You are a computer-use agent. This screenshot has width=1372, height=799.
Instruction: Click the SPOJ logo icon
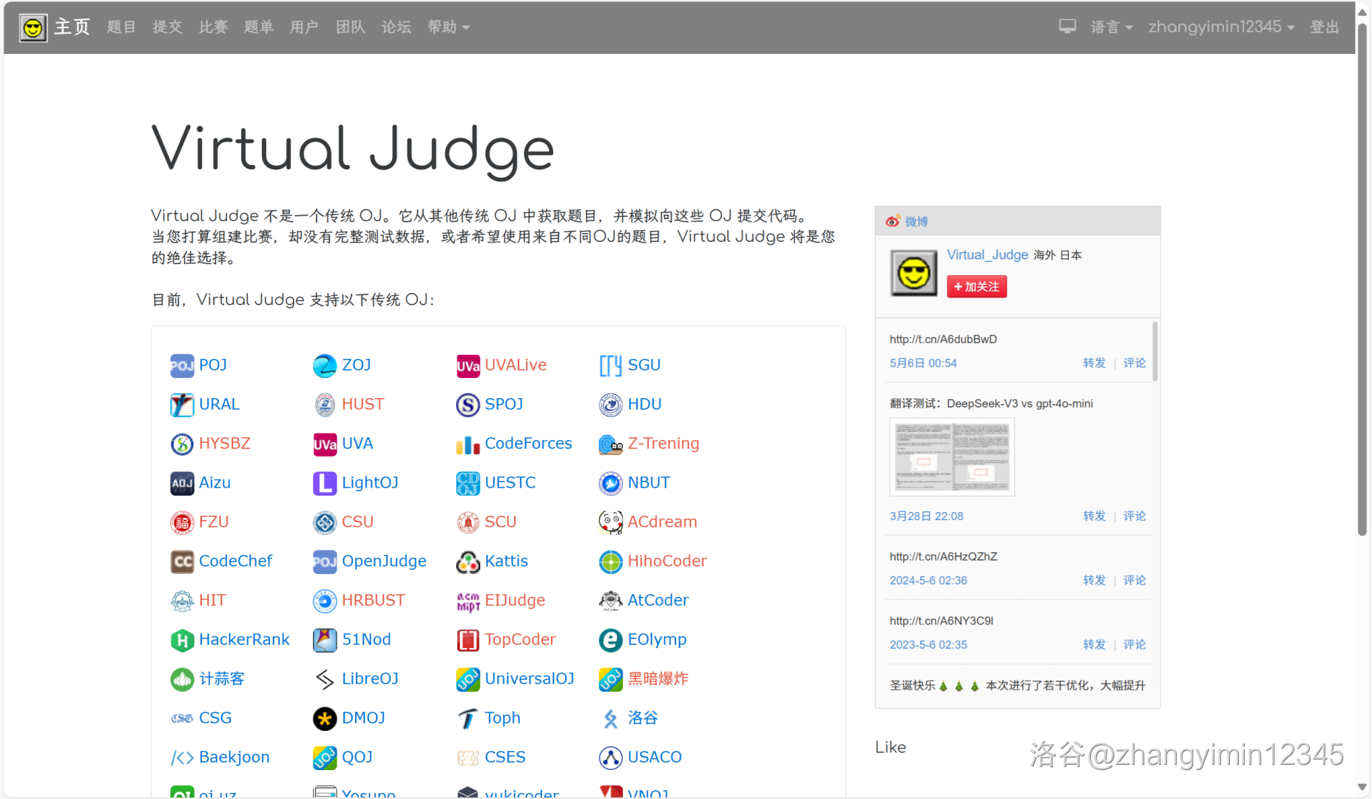click(x=467, y=405)
